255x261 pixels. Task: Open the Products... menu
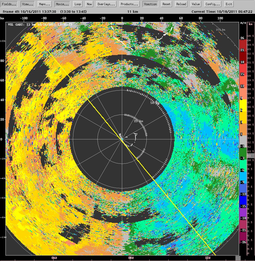click(129, 4)
